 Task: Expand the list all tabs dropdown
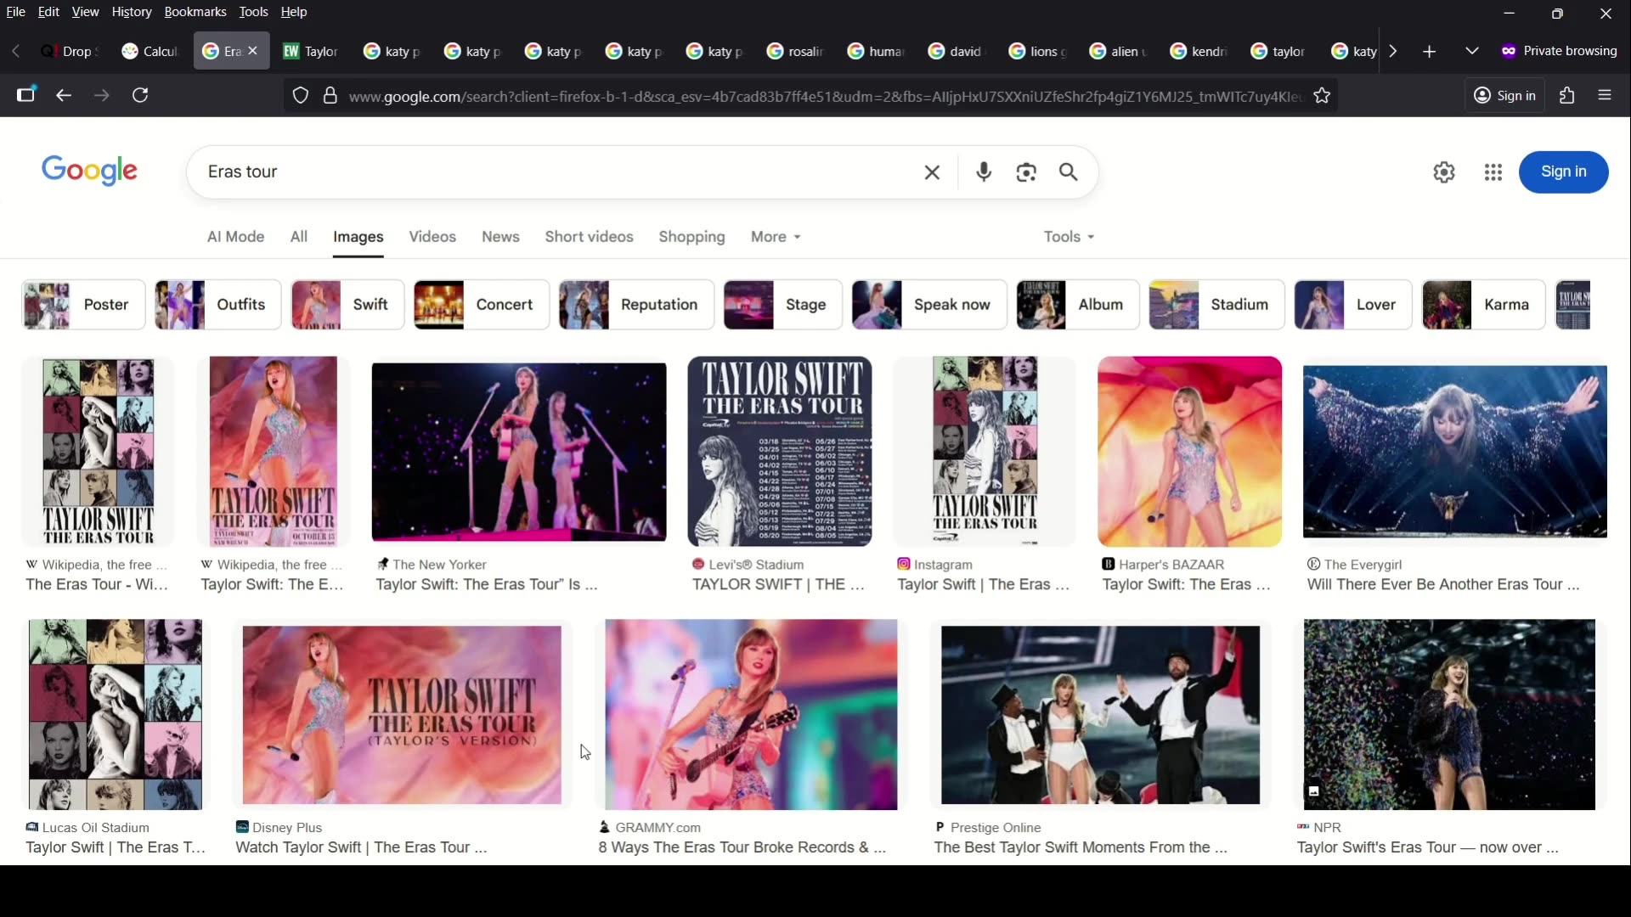pos(1472,52)
